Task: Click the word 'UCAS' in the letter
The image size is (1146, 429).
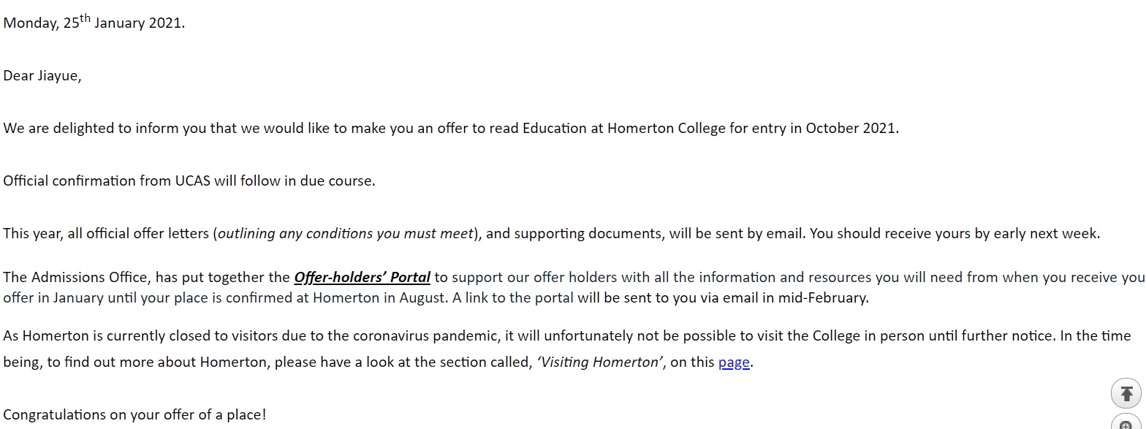Action: [x=192, y=181]
